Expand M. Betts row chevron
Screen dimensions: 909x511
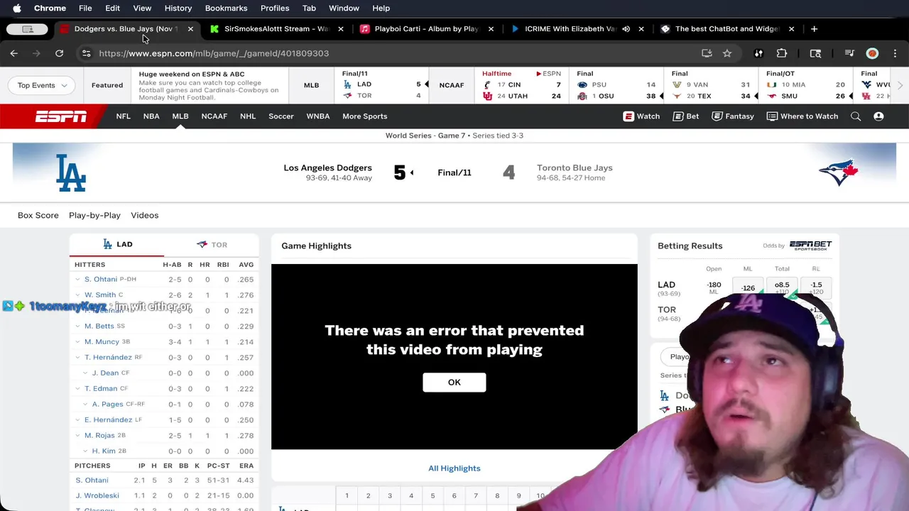click(77, 326)
